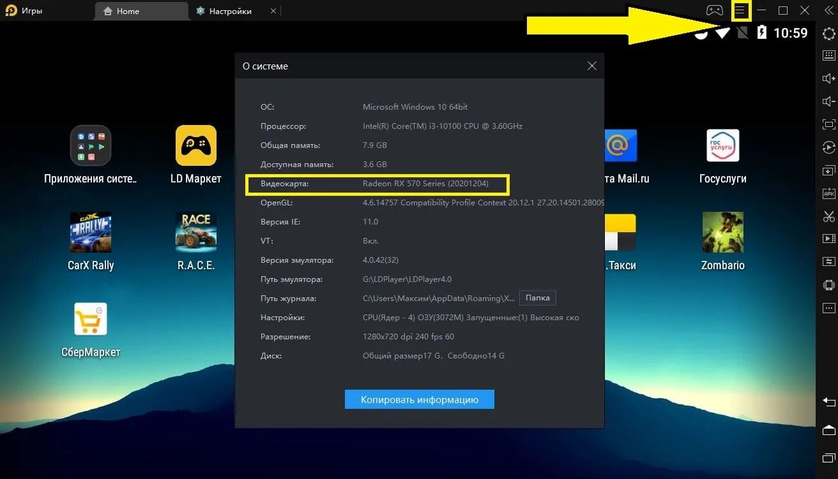Tap the Android Back button in sidebar
Viewport: 838px width, 479px height.
(x=829, y=402)
